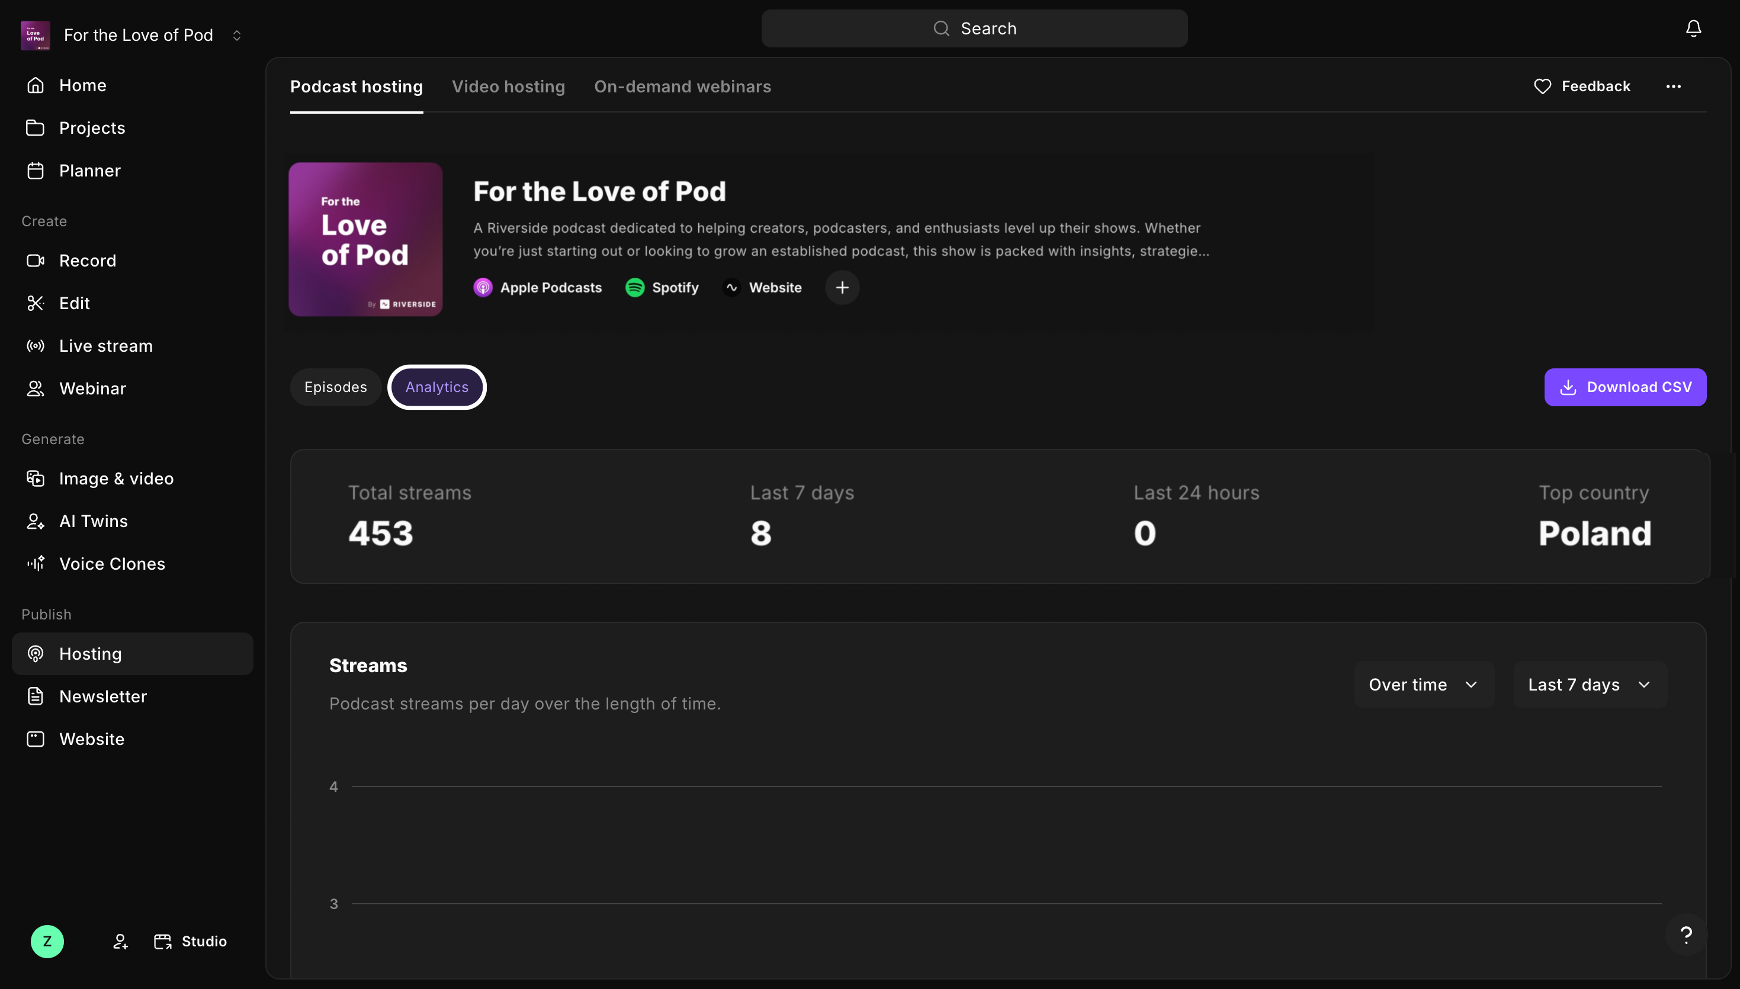Open Image & video generator
This screenshot has height=989, width=1740.
(x=133, y=479)
